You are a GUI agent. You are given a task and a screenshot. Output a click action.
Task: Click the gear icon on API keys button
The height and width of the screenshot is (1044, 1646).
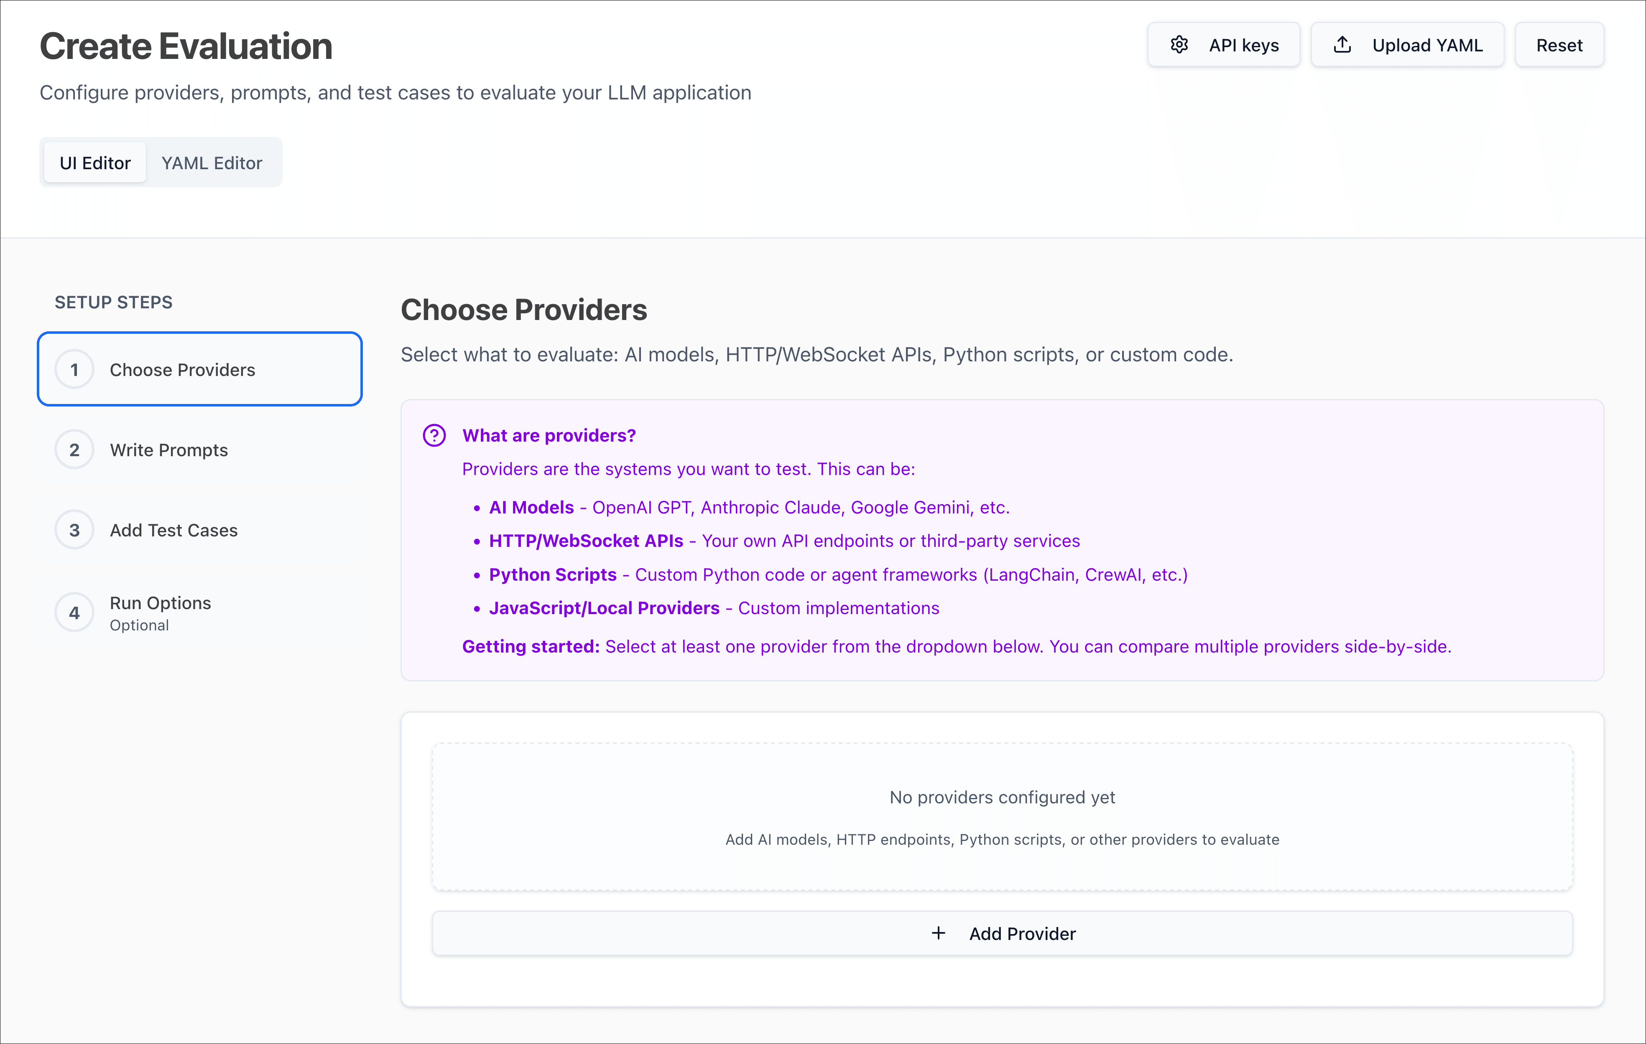[1180, 44]
